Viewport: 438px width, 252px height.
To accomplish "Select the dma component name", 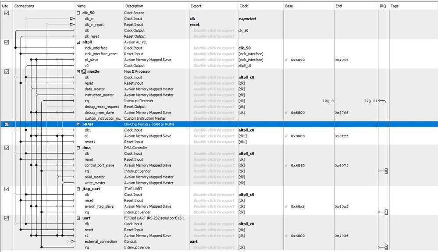I will tap(86, 148).
